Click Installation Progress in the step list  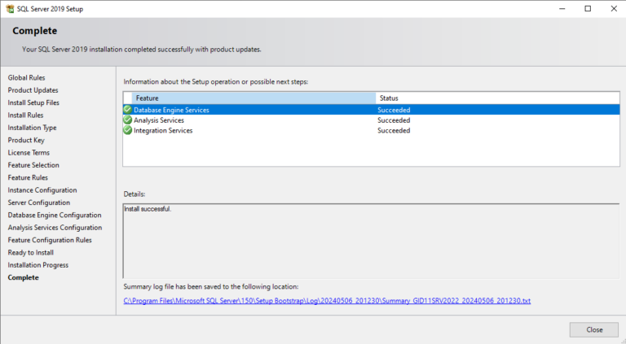click(38, 265)
